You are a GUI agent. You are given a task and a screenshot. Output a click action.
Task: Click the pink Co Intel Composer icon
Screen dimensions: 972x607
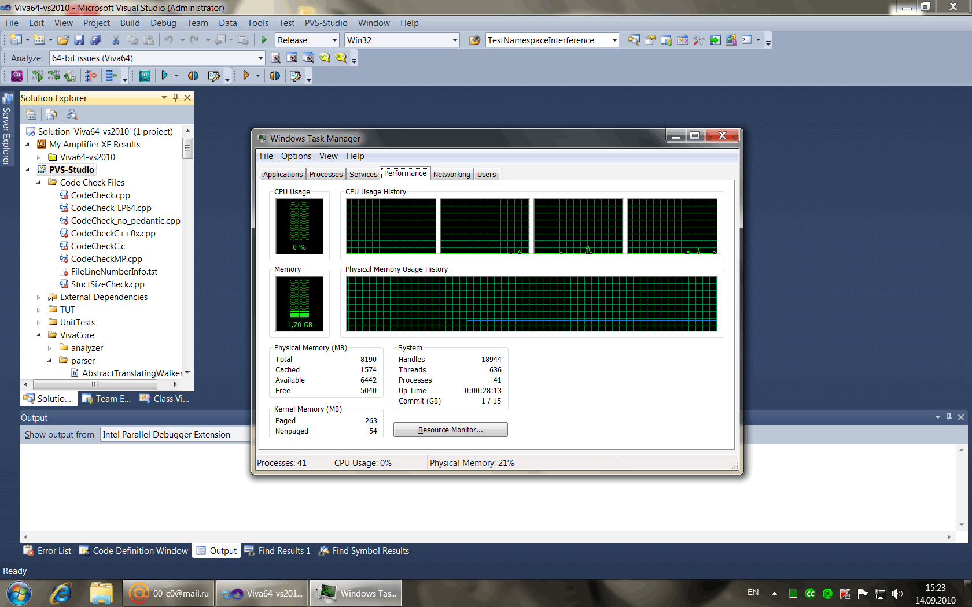tap(17, 76)
